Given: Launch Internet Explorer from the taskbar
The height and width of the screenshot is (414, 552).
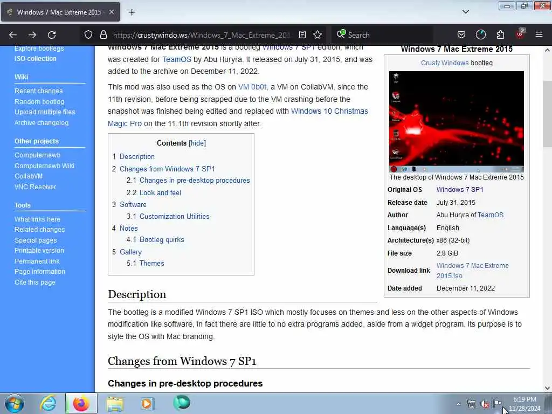Looking at the screenshot, I should pyautogui.click(x=47, y=403).
